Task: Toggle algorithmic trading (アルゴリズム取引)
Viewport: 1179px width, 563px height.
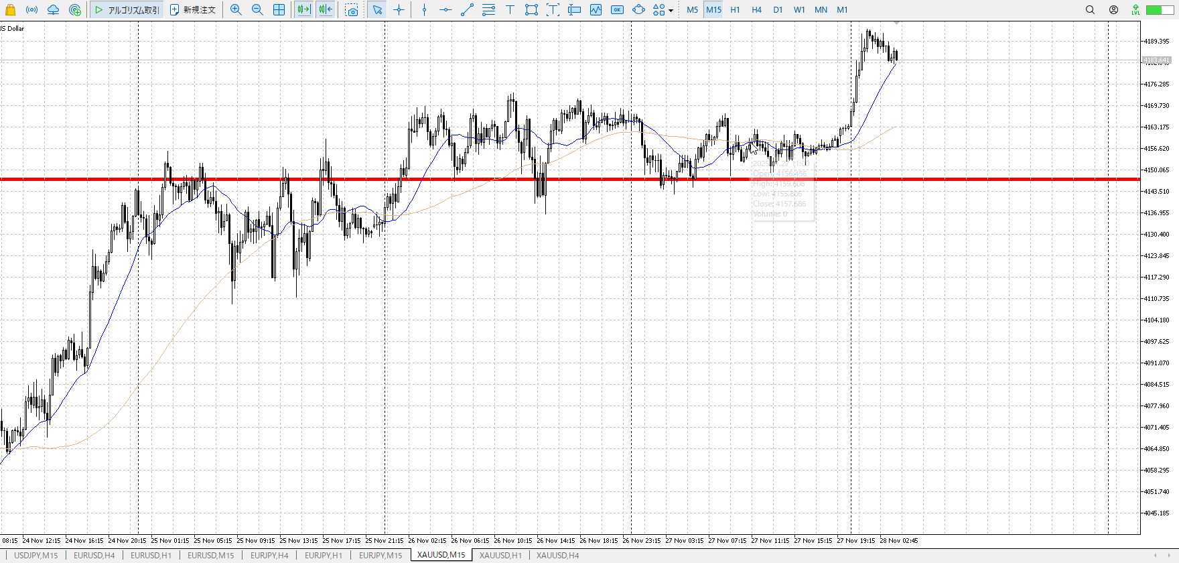Action: point(127,10)
